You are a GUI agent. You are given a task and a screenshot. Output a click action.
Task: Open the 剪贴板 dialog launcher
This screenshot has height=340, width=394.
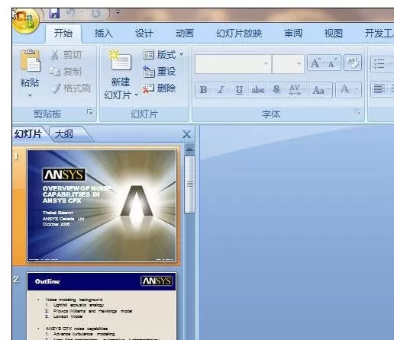click(x=89, y=111)
